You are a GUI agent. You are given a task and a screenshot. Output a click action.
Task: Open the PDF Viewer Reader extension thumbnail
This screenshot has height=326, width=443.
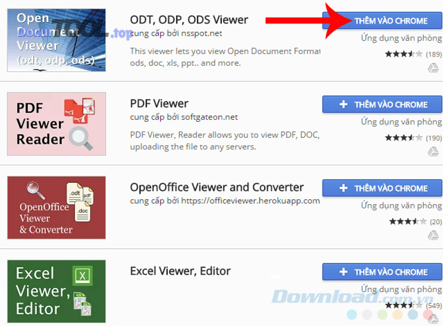coord(56,123)
